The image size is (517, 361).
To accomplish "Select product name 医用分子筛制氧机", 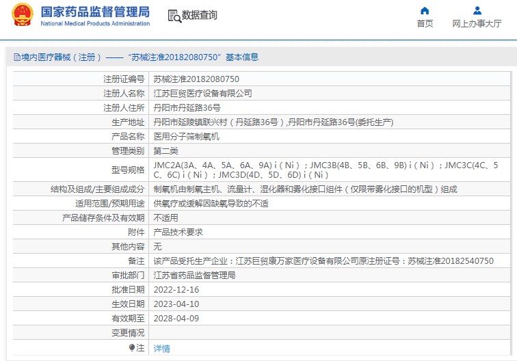I will click(186, 137).
